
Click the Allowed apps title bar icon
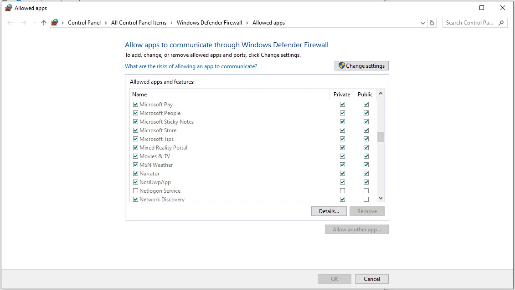coord(9,8)
